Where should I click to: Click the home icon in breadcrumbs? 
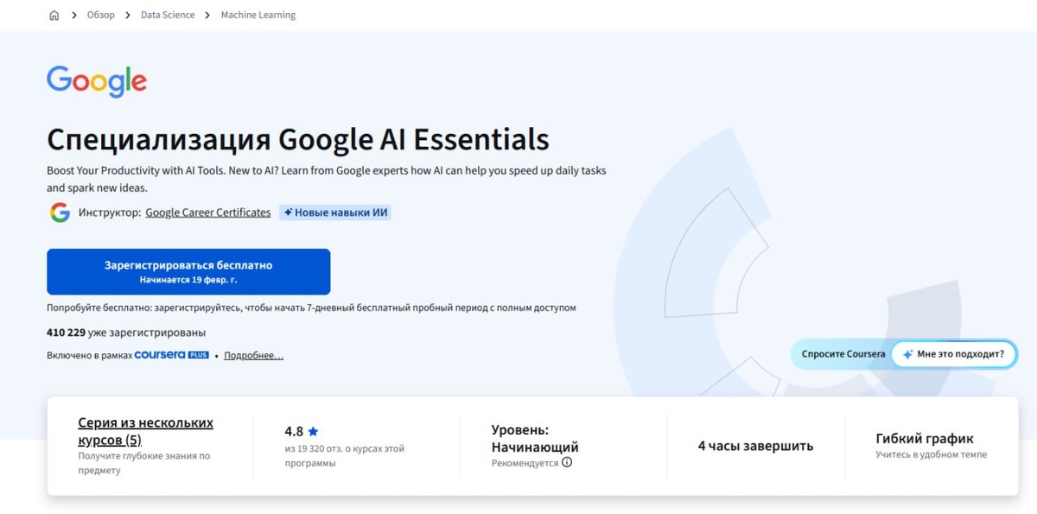click(x=54, y=16)
